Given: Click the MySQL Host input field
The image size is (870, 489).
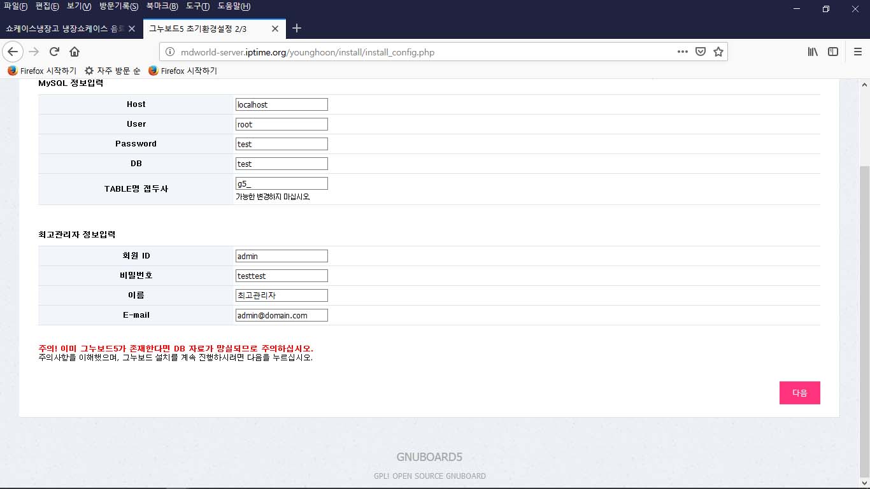Looking at the screenshot, I should click(x=282, y=104).
